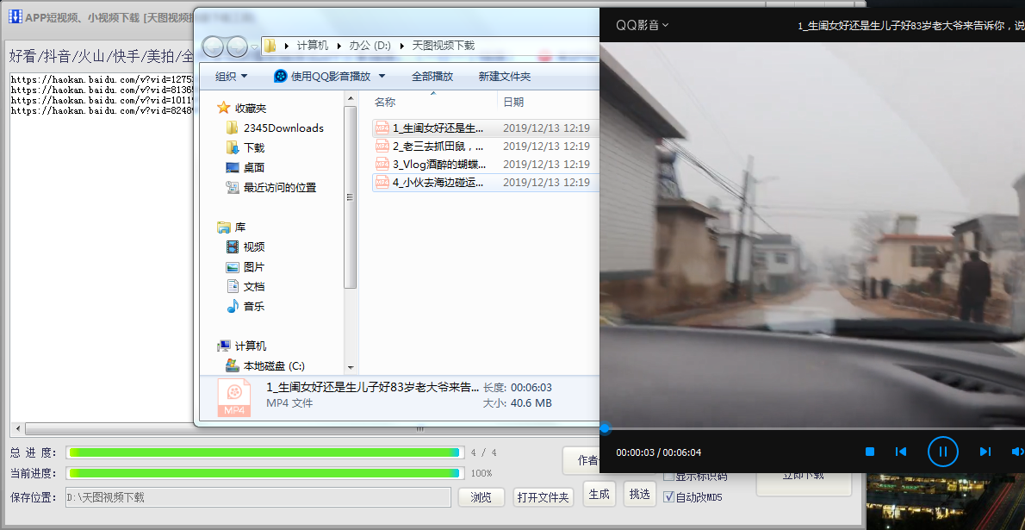
Task: Skip to next video in QQ影音
Action: (x=985, y=452)
